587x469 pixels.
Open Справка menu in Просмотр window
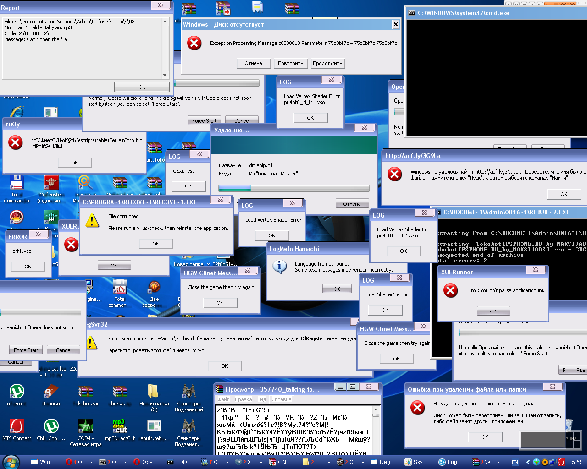pyautogui.click(x=282, y=399)
